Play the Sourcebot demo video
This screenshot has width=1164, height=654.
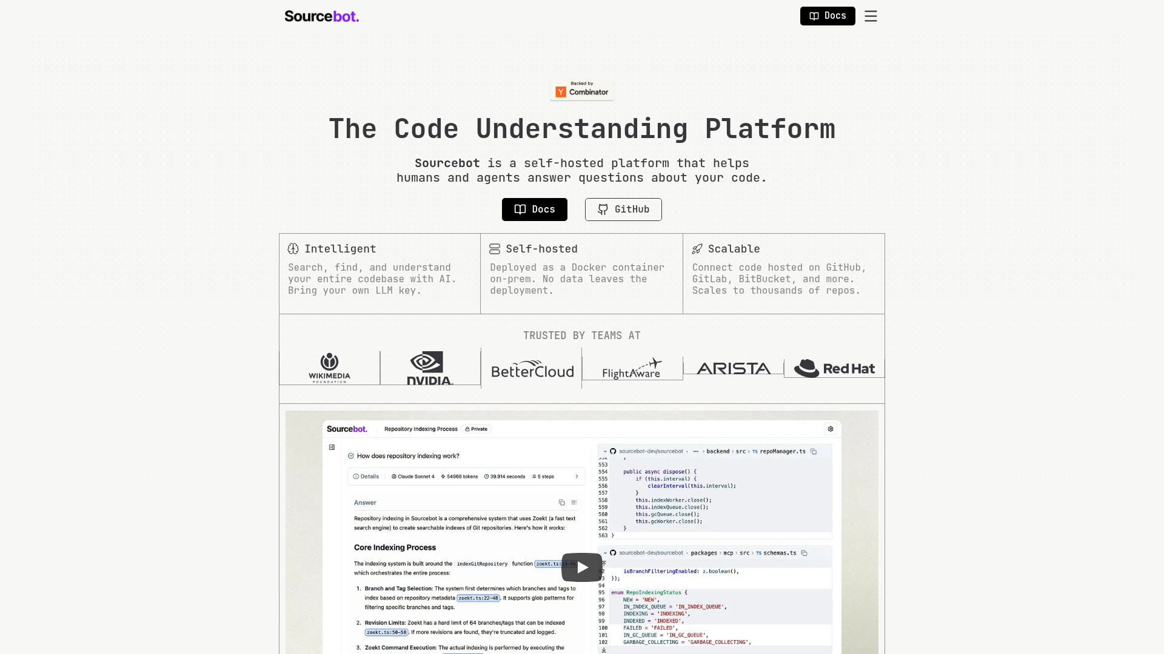click(581, 567)
